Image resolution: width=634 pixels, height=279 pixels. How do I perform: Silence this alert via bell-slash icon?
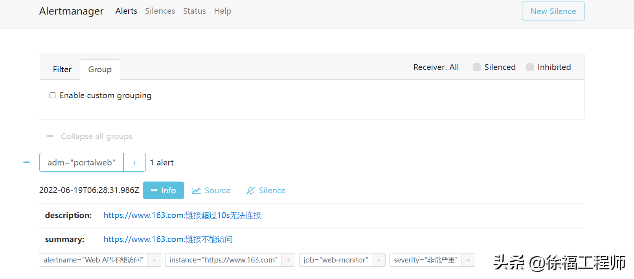tap(266, 191)
